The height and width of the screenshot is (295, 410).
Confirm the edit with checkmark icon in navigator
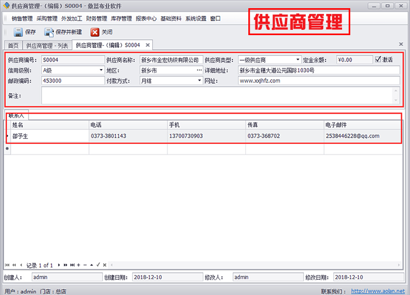coord(97,265)
